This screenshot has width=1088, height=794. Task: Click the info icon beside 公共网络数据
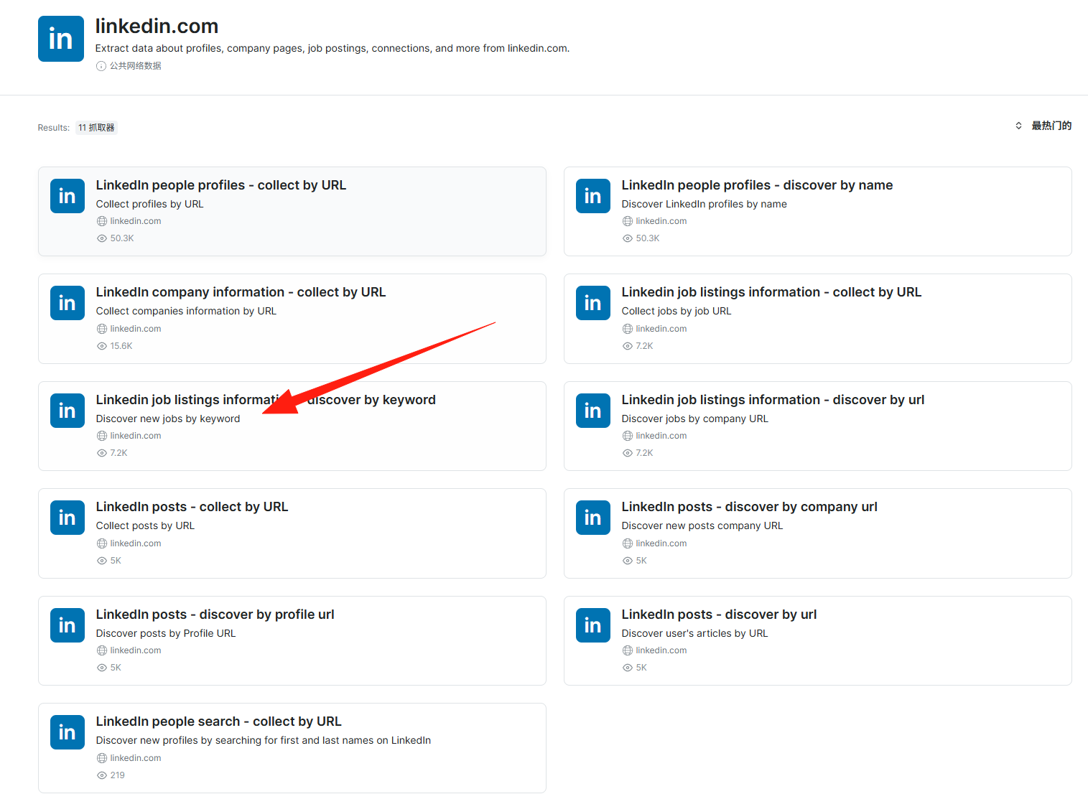point(101,66)
